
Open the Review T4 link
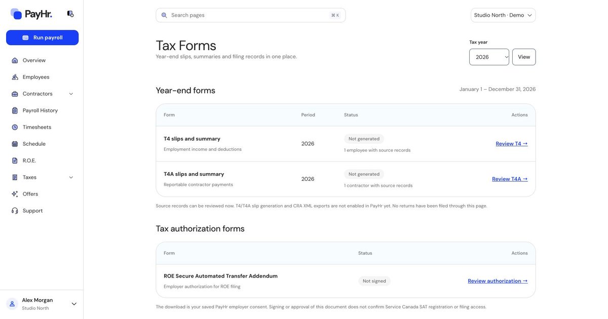coord(512,144)
